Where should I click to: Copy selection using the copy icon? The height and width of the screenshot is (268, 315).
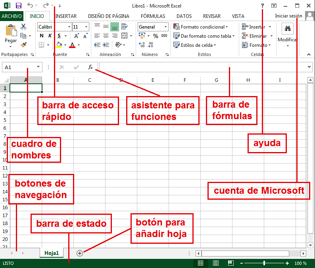coord(23,36)
